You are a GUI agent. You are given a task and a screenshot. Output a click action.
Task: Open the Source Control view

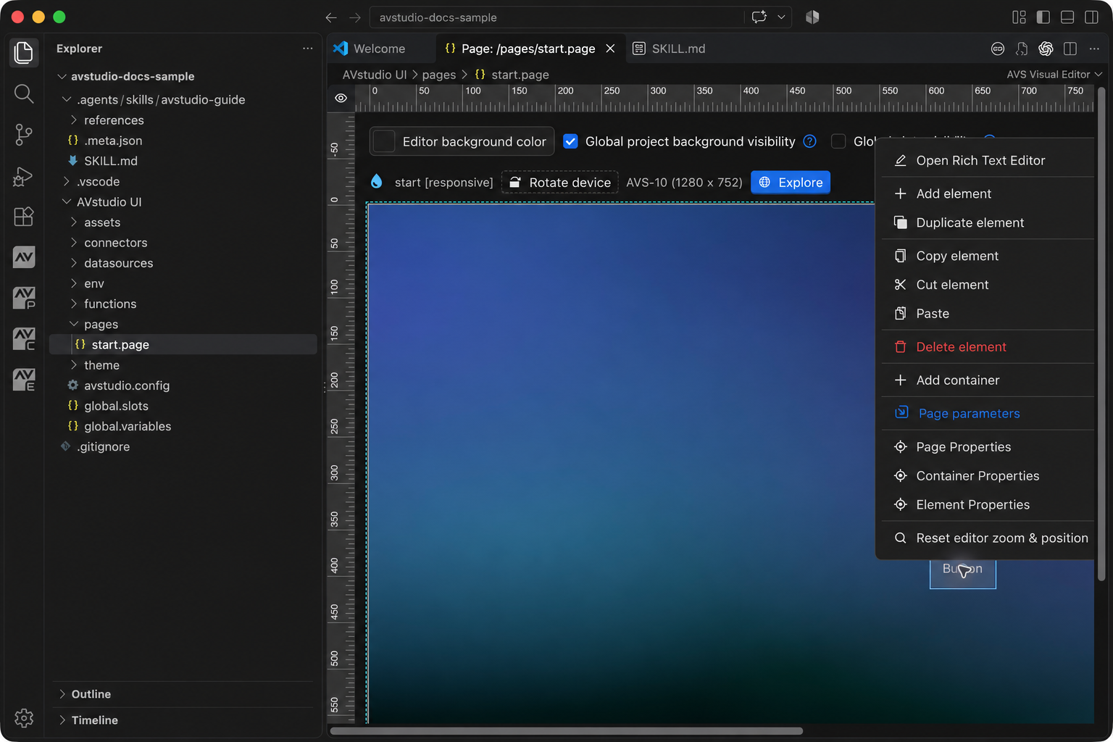click(x=24, y=134)
